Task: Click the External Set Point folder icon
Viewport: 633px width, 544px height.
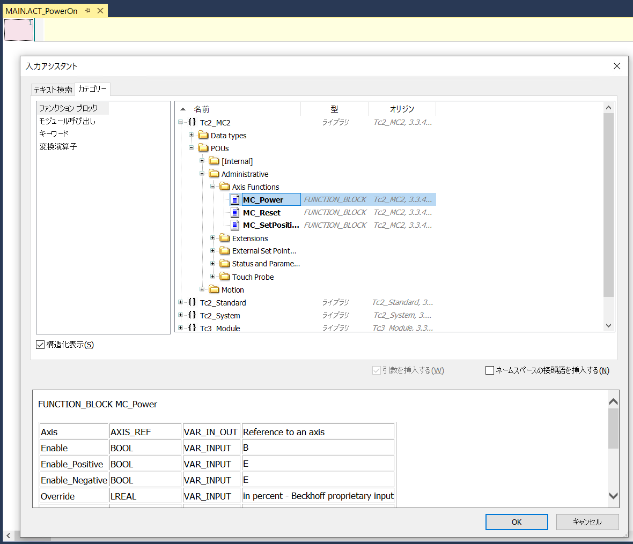Action: pyautogui.click(x=225, y=251)
